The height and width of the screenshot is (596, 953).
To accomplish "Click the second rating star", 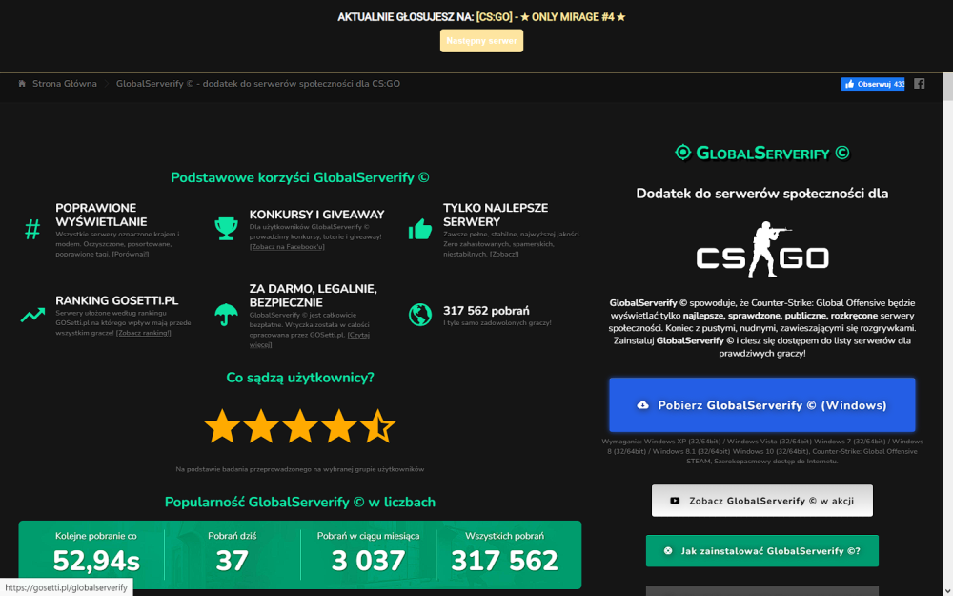I will [x=261, y=426].
